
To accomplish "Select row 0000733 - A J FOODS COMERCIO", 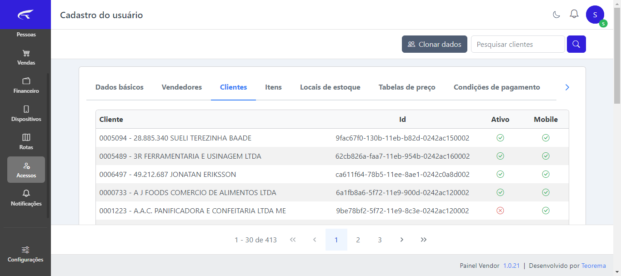I will [x=332, y=192].
